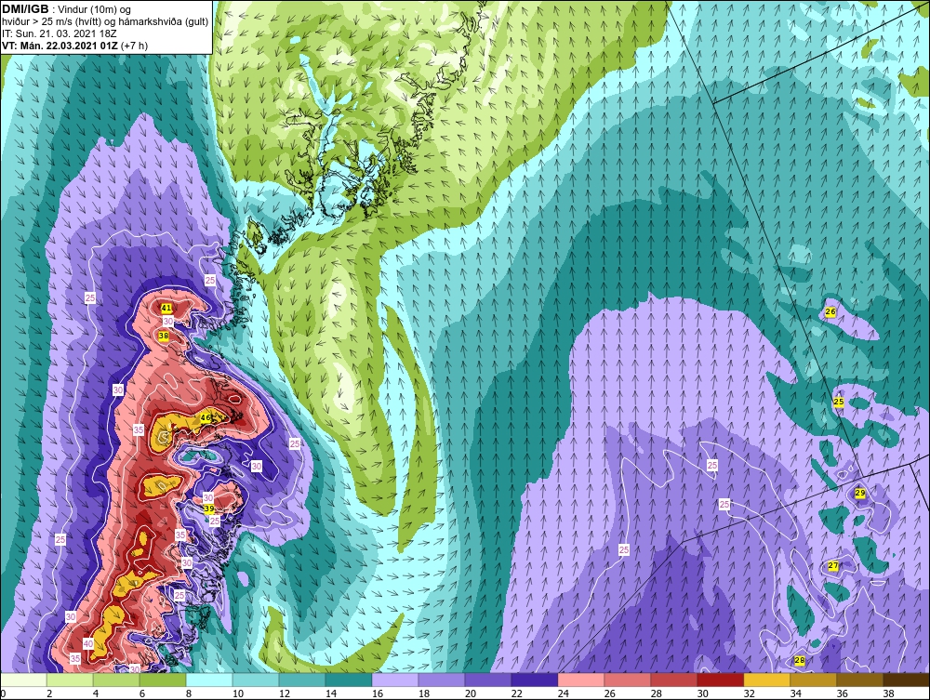Click the legend scale number 24
The image size is (930, 700).
tap(564, 693)
